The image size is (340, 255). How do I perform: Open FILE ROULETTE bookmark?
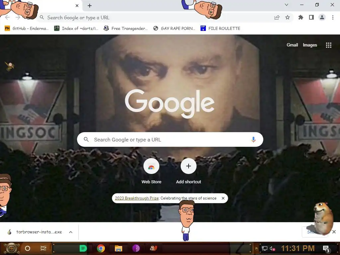pyautogui.click(x=220, y=29)
